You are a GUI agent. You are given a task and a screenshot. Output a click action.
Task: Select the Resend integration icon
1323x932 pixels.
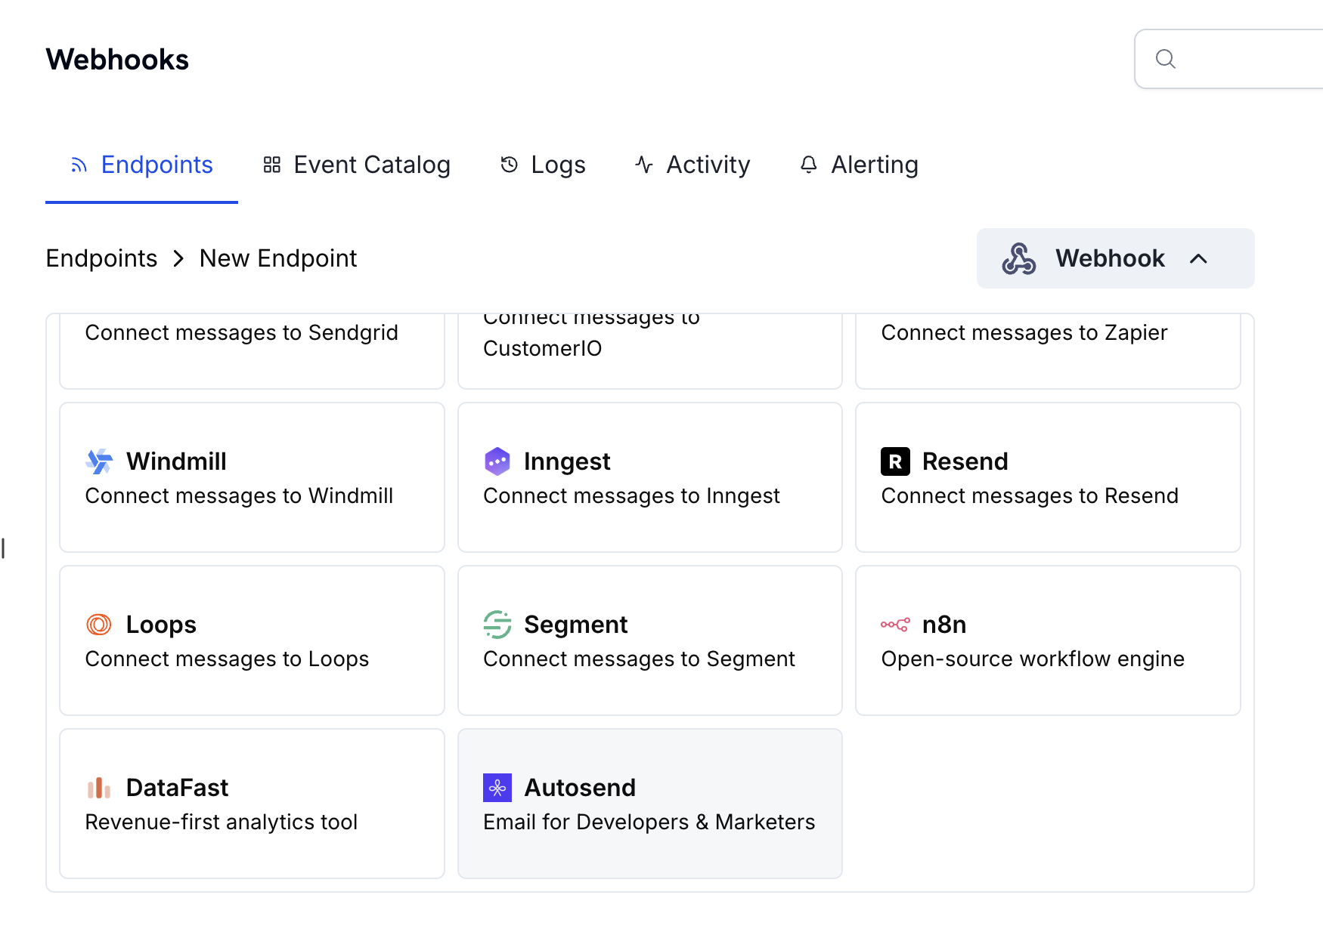(895, 461)
